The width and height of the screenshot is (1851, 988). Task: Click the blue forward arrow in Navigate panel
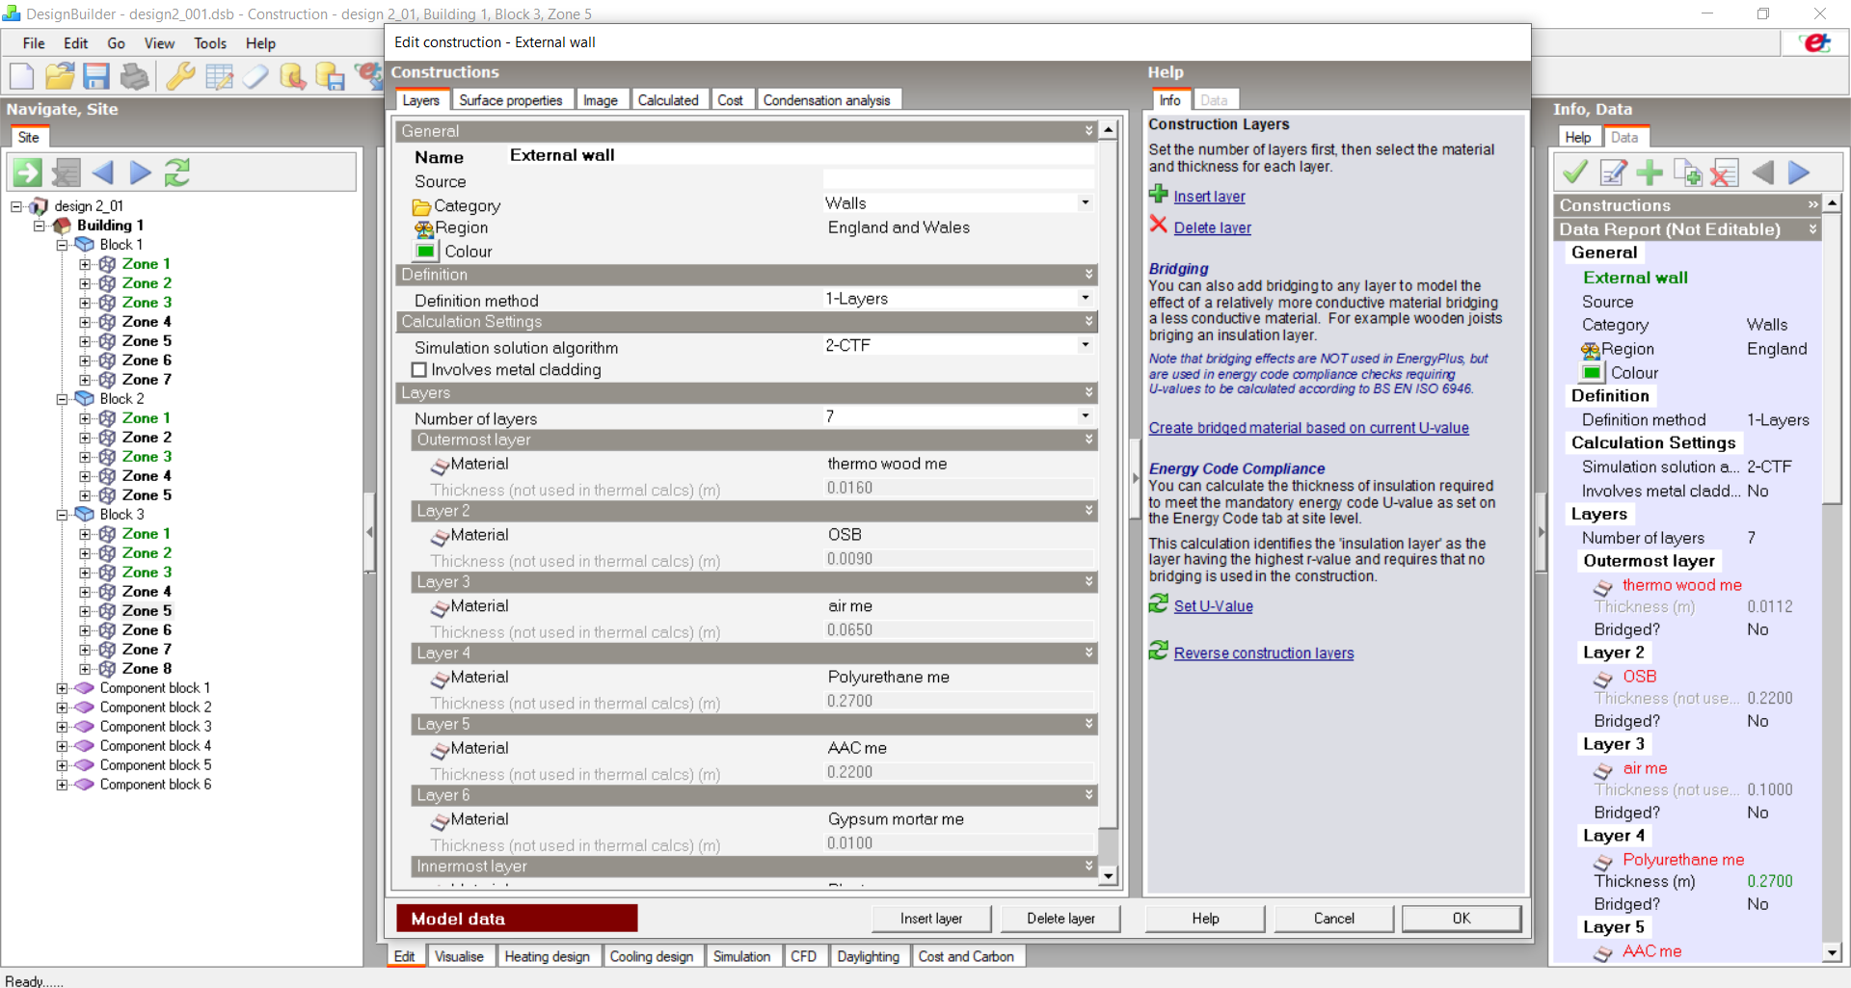pyautogui.click(x=141, y=173)
